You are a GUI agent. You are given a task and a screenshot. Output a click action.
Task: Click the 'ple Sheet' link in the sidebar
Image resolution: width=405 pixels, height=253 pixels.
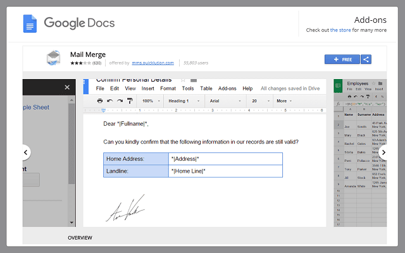click(36, 108)
